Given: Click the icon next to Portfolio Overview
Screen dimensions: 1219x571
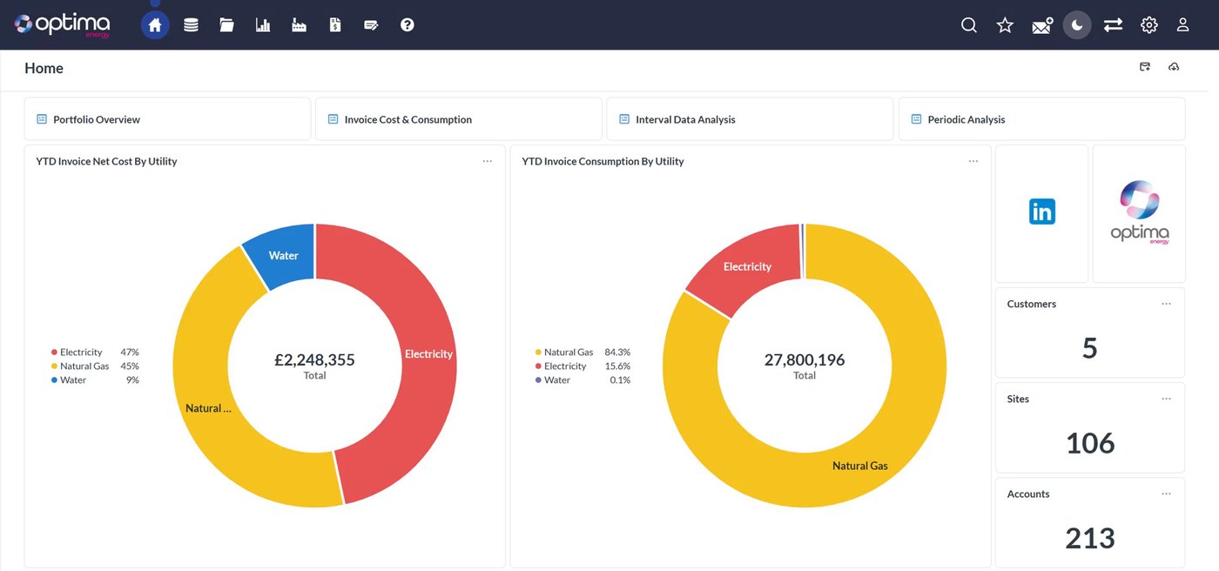Looking at the screenshot, I should (x=42, y=119).
